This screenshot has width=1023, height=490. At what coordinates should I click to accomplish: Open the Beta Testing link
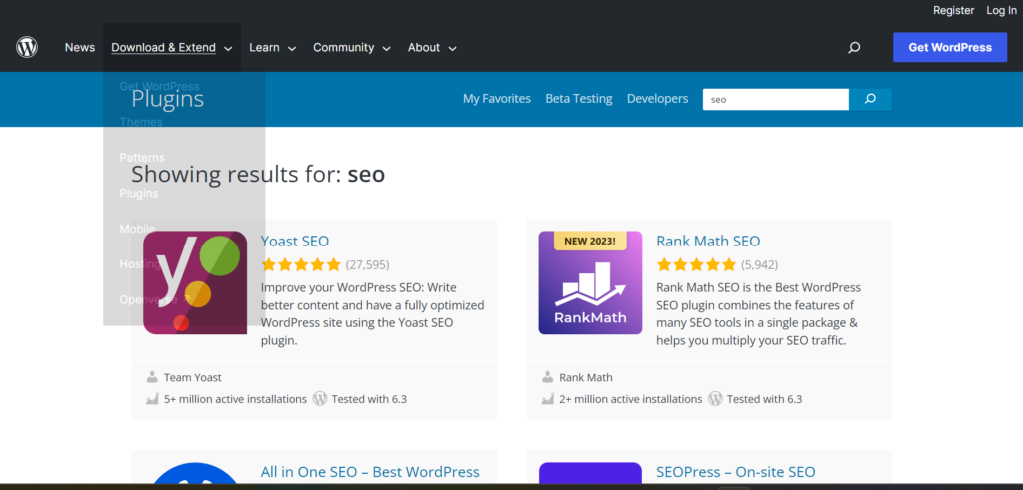click(579, 99)
